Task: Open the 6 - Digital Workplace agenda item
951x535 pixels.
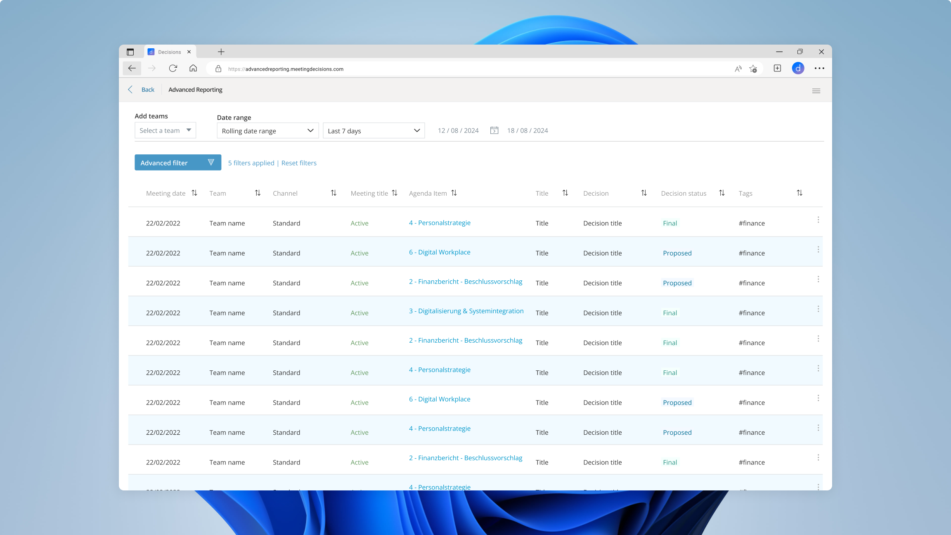Action: [x=439, y=252]
